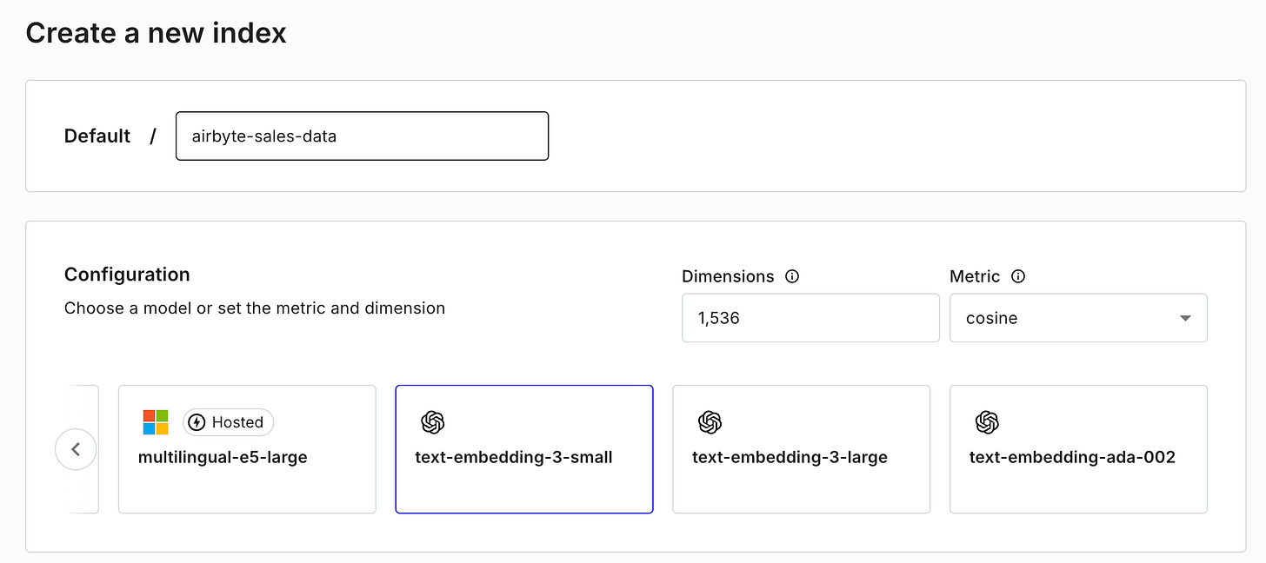Click the Dimensions label
The width and height of the screenshot is (1266, 563).
[x=728, y=276]
